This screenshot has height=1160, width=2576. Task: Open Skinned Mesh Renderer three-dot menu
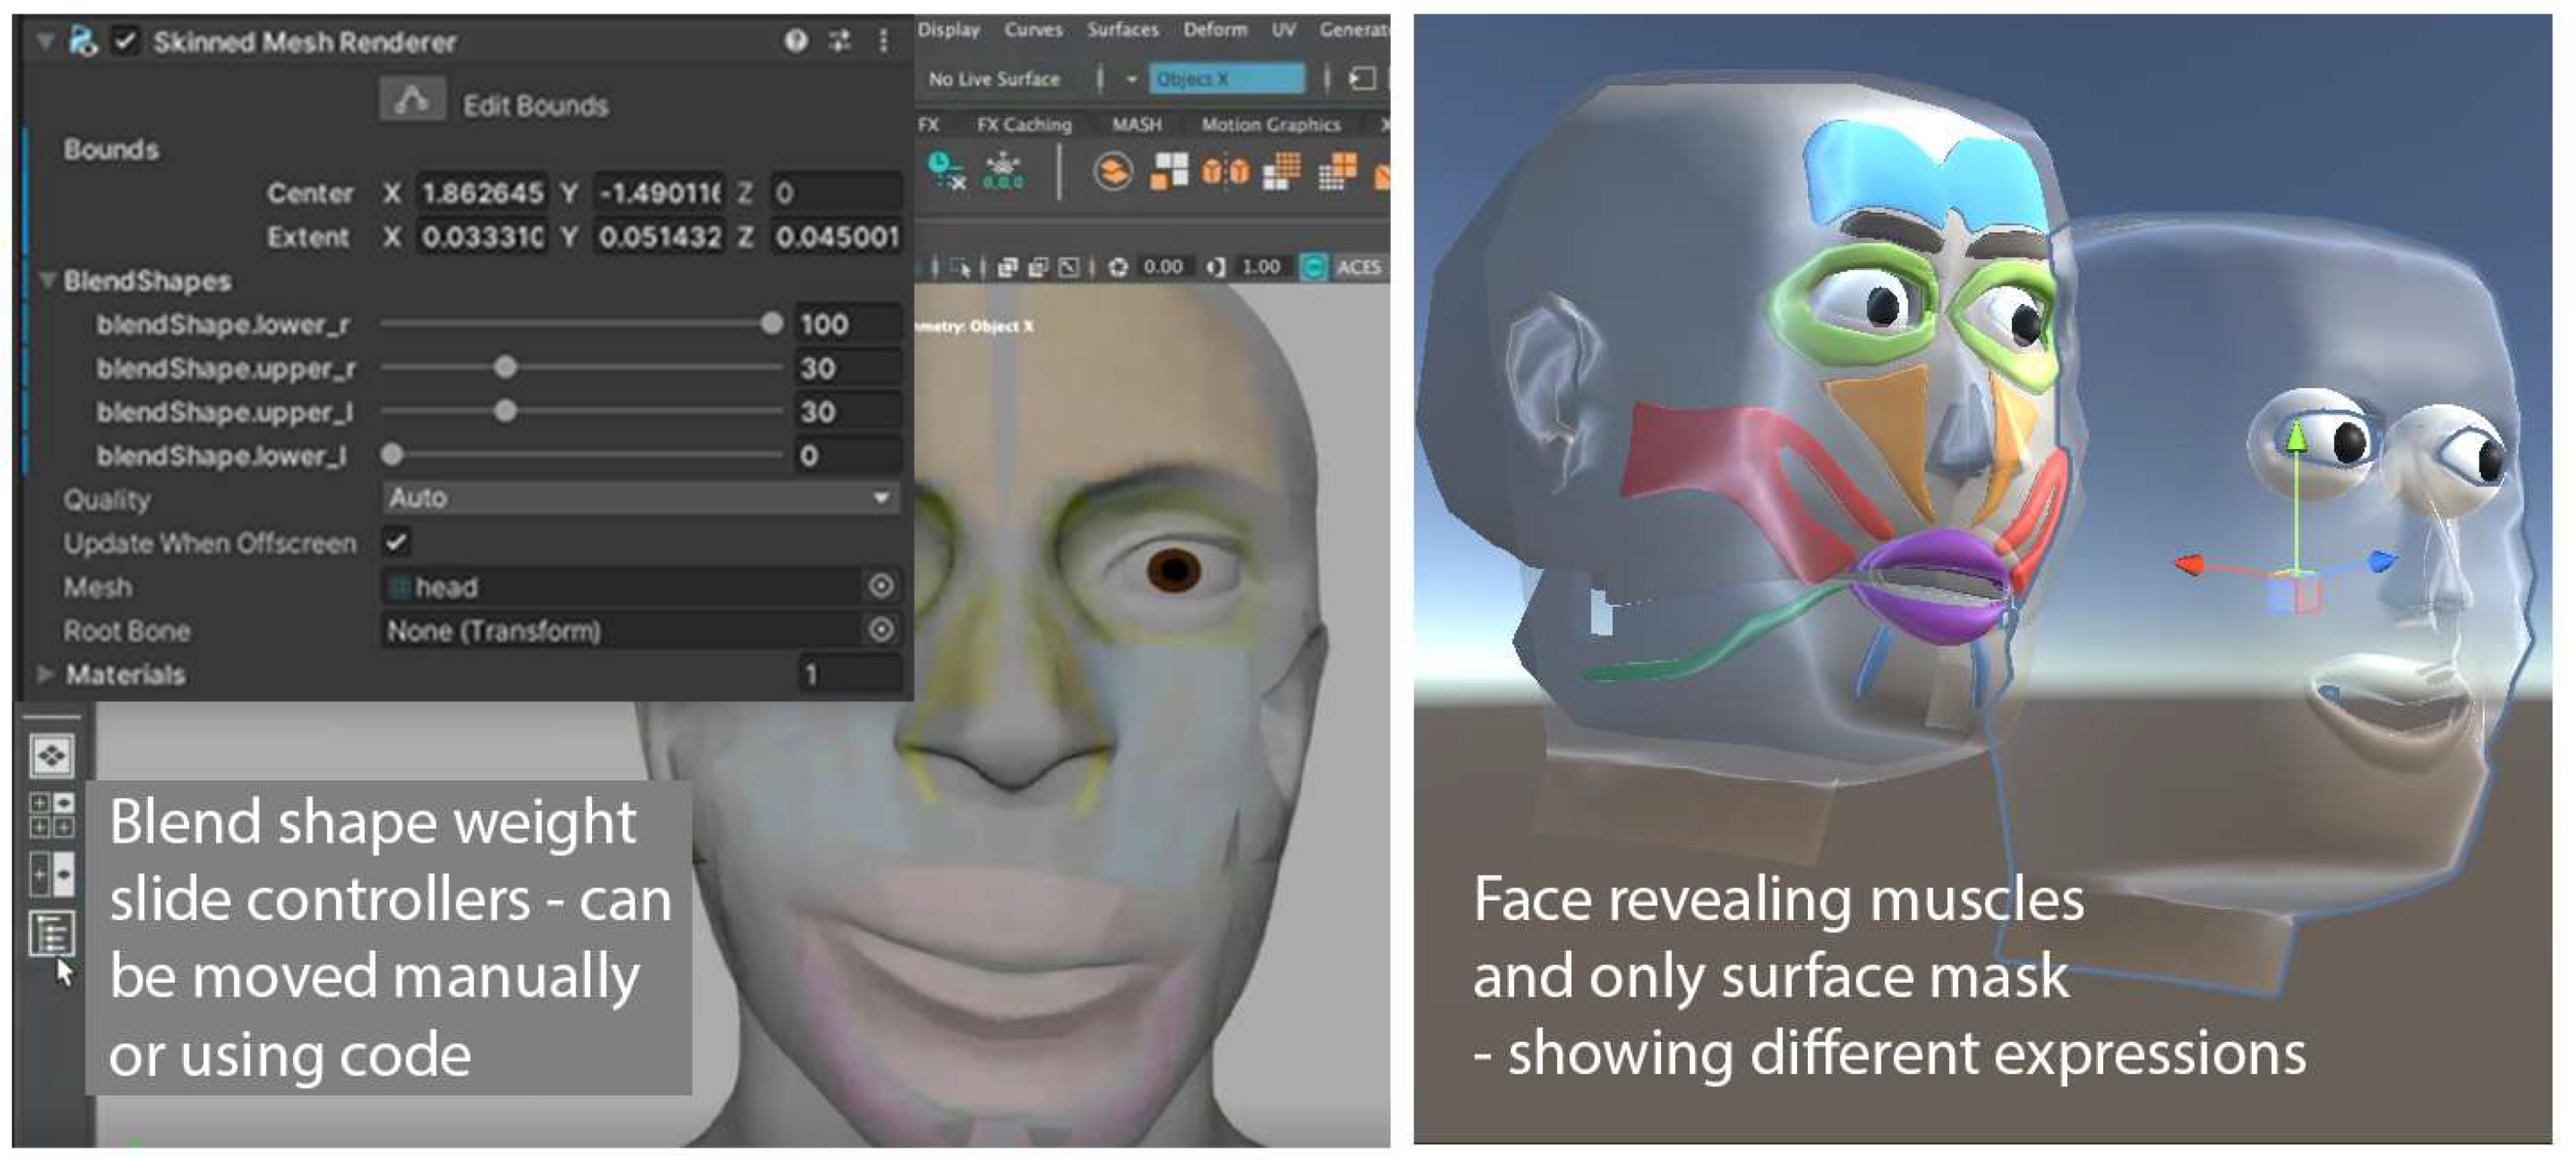[883, 41]
